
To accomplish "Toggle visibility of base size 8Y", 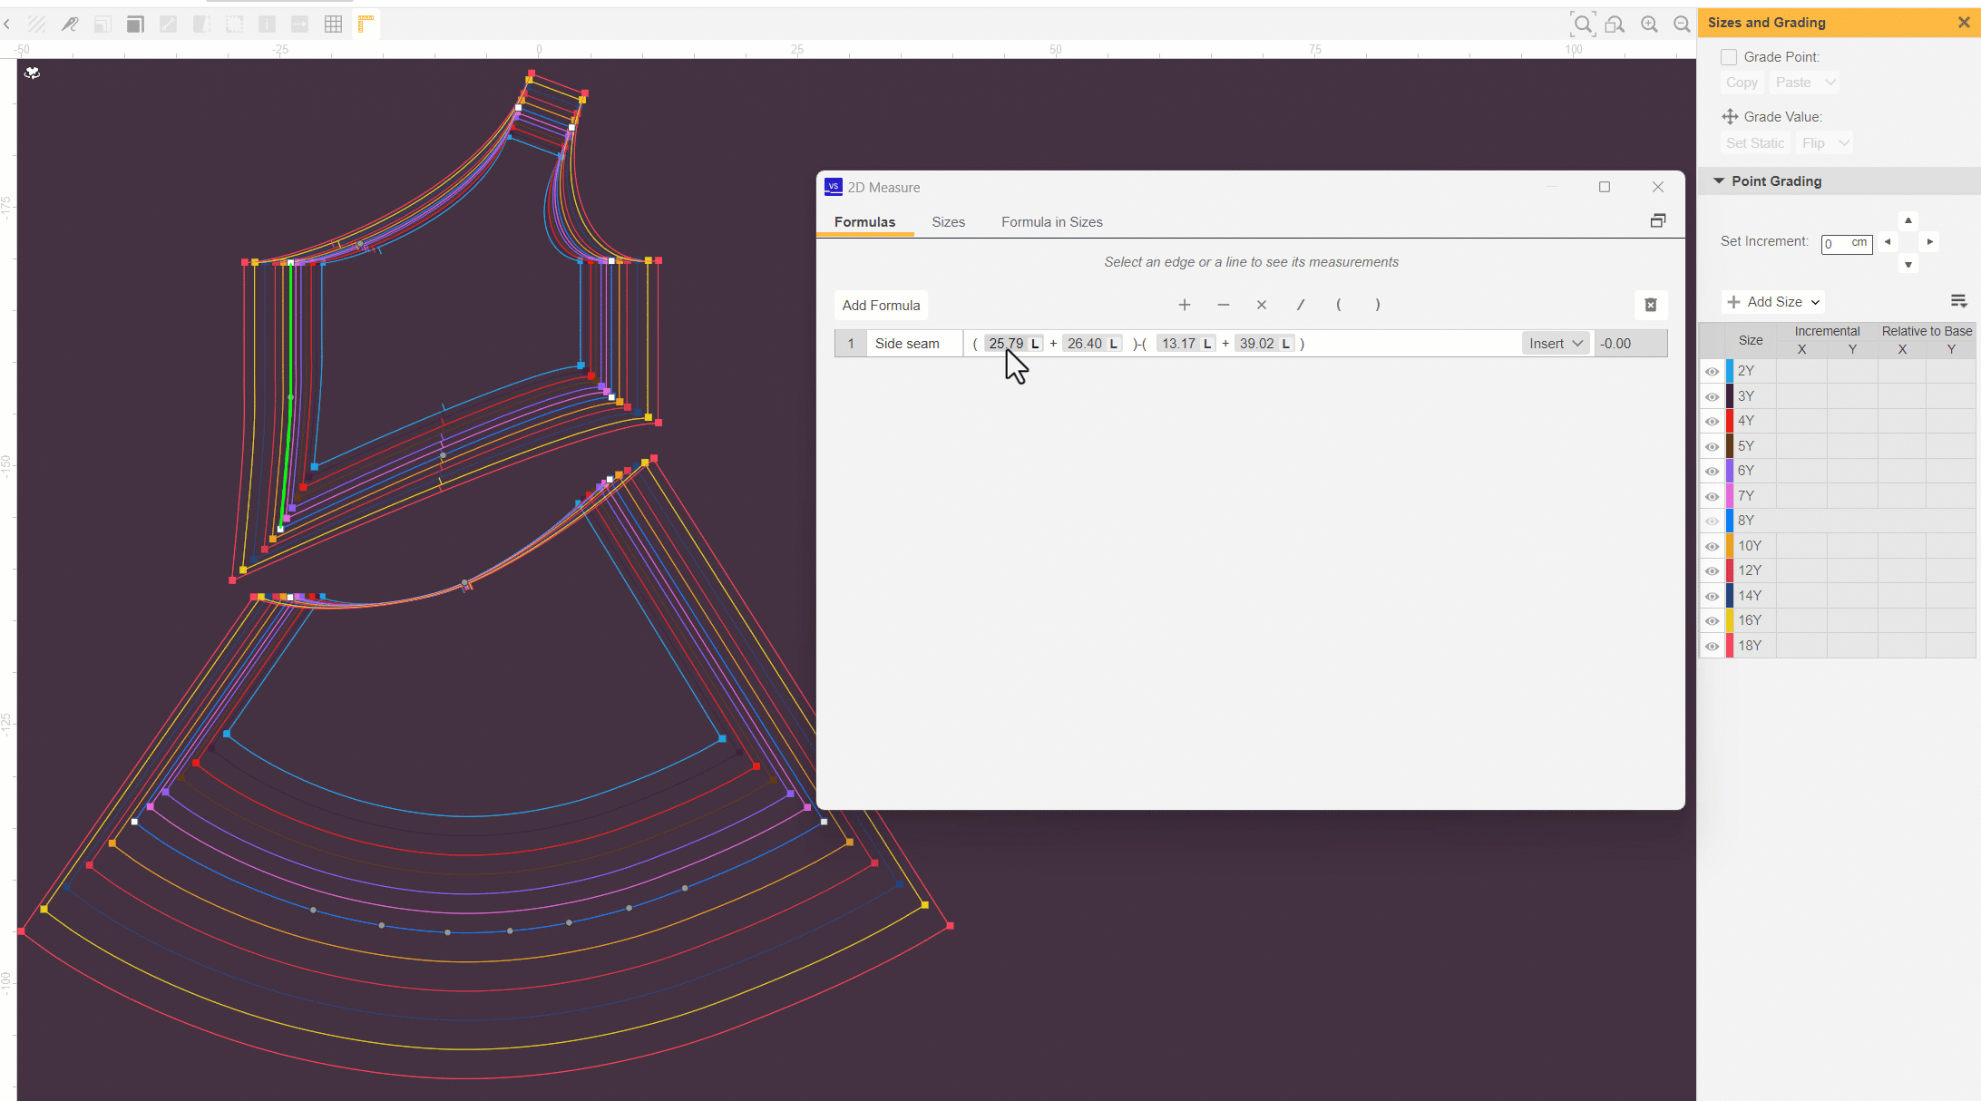I will 1712,521.
